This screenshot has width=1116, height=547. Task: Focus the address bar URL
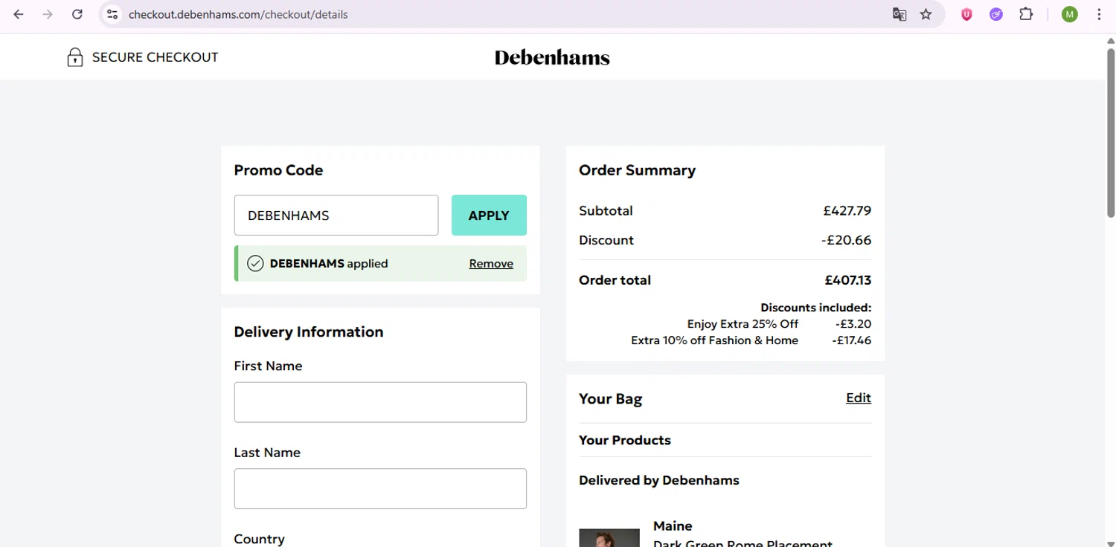238,14
